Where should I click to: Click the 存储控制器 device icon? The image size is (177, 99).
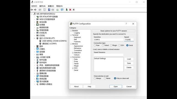[x=38, y=30]
